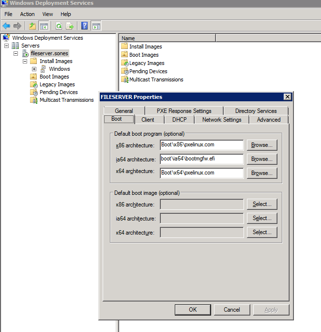Click the Name column header
Screen dimensions: 321x332
coord(168,38)
